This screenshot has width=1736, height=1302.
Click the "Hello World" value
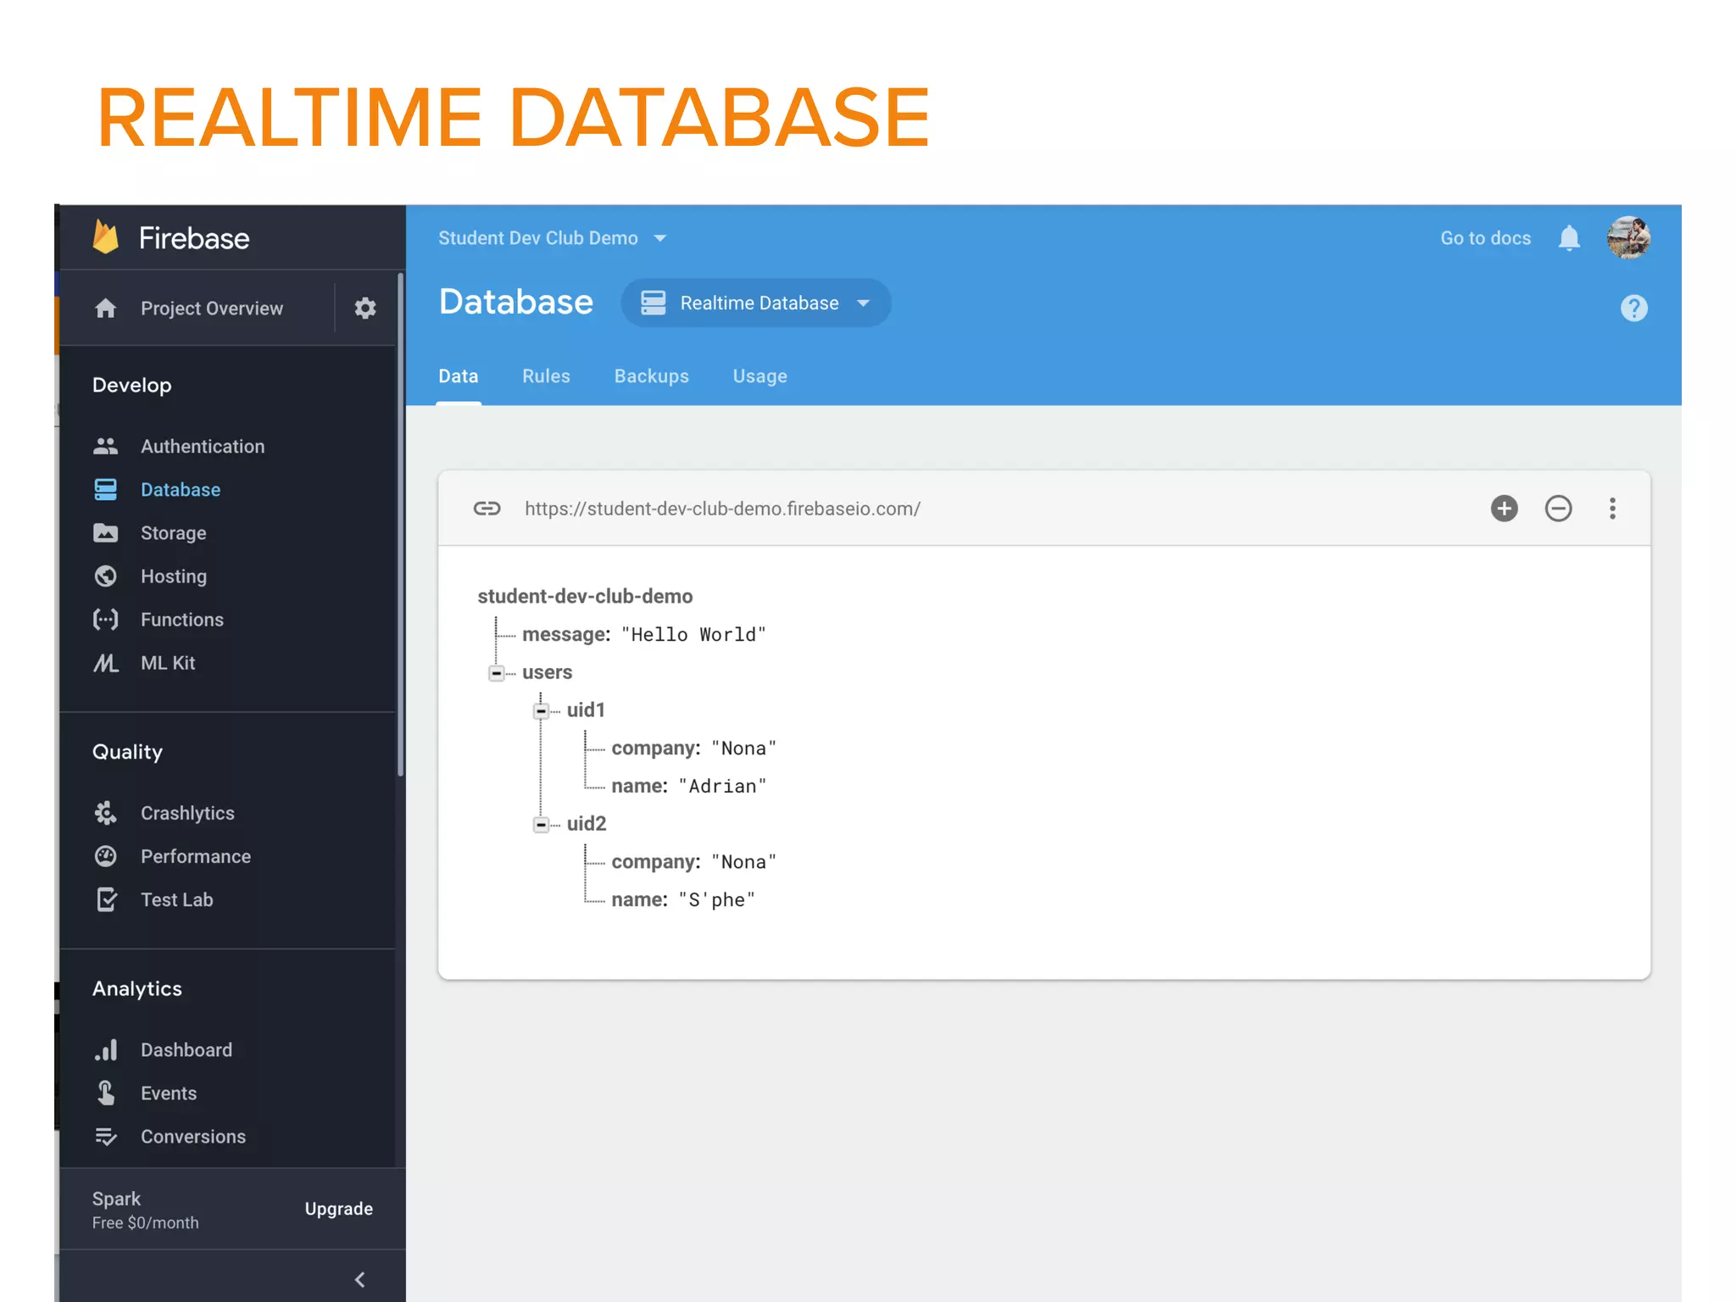click(693, 634)
